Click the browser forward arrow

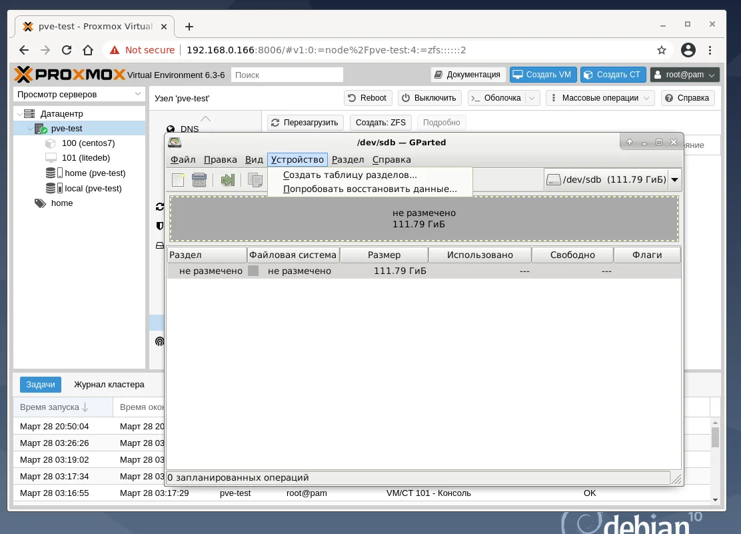45,50
